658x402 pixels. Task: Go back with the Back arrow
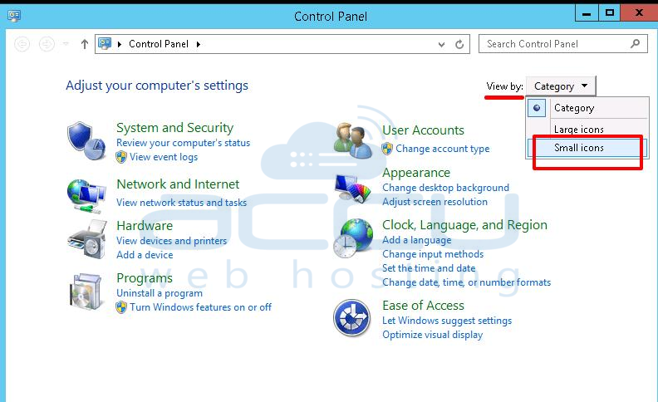coord(22,44)
